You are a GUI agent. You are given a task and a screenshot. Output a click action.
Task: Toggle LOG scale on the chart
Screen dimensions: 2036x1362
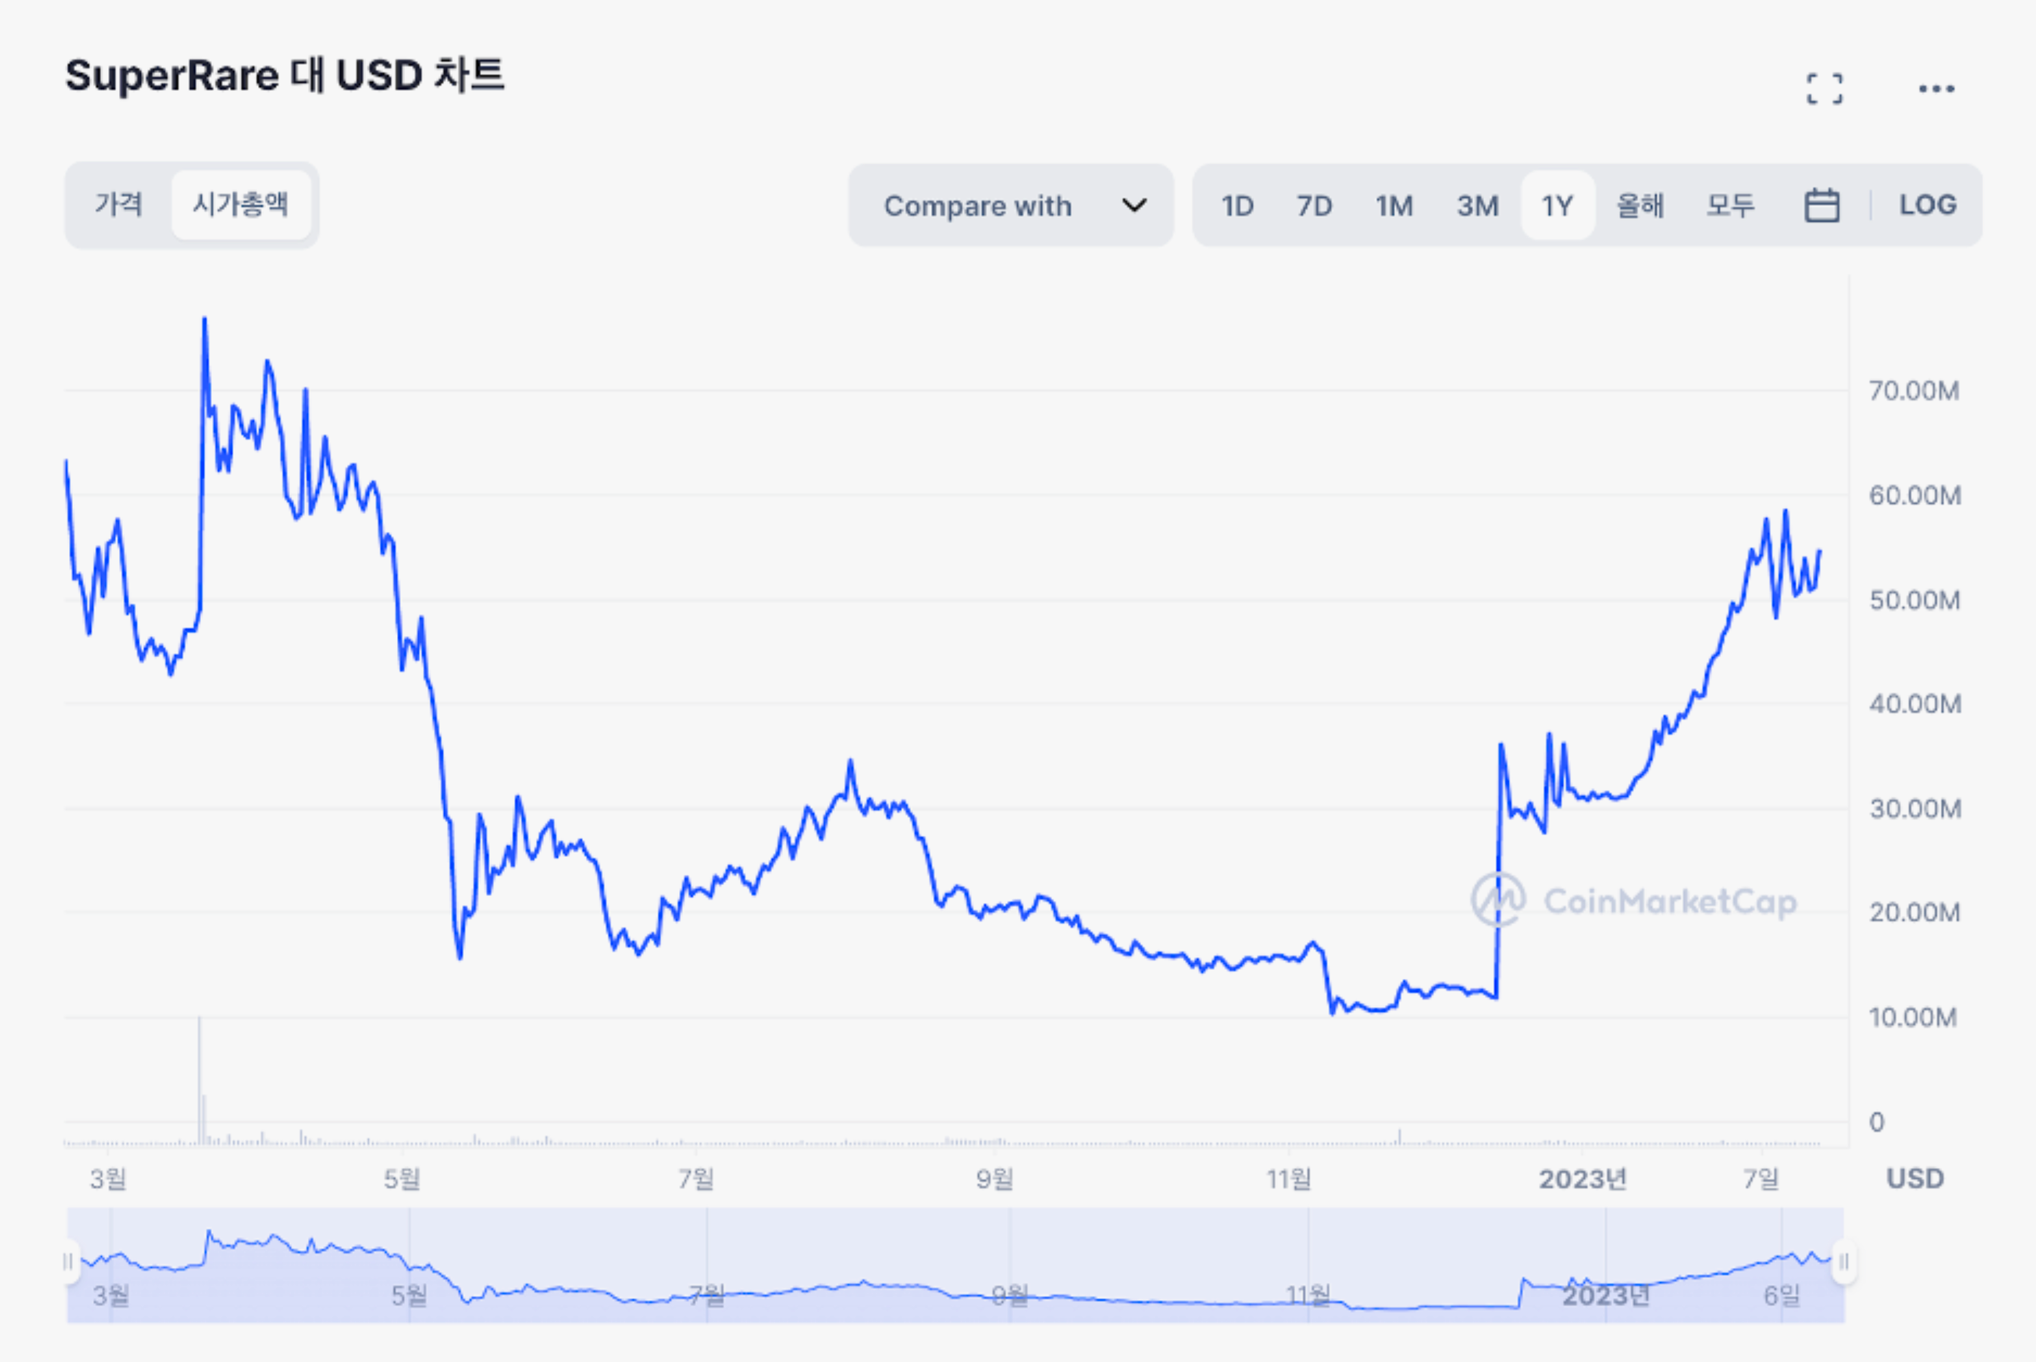[1928, 206]
